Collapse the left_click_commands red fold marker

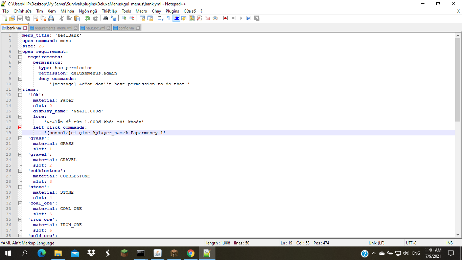click(20, 127)
